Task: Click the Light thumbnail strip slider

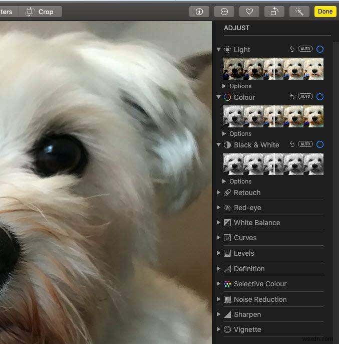Action: (x=273, y=69)
